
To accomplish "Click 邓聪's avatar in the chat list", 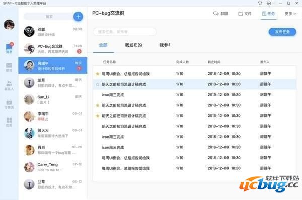I will tap(29, 31).
